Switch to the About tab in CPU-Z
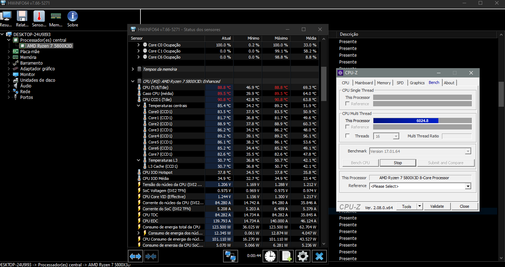 [449, 83]
